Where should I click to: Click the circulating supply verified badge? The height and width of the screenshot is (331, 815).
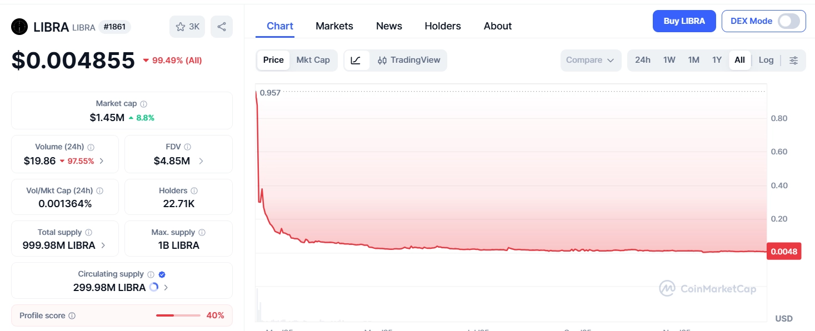tap(162, 274)
